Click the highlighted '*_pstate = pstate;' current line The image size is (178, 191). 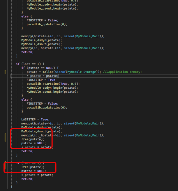[x=43, y=76]
